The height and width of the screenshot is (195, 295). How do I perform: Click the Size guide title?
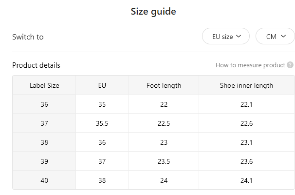pos(153,12)
